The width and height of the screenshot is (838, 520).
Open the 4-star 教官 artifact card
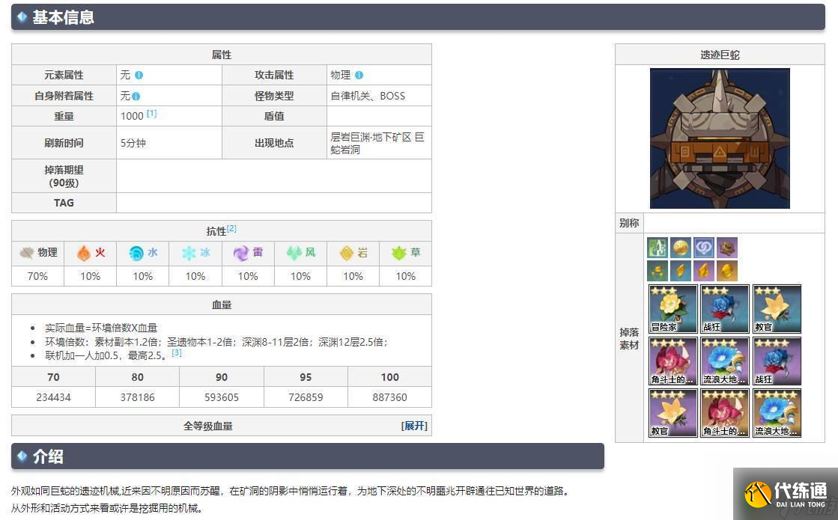(x=672, y=413)
